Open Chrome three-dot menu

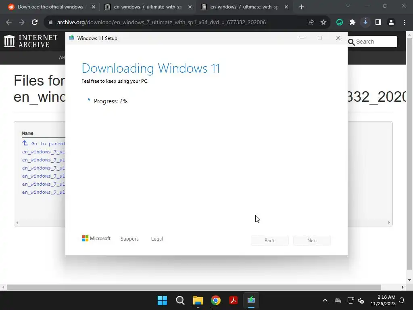(x=404, y=23)
